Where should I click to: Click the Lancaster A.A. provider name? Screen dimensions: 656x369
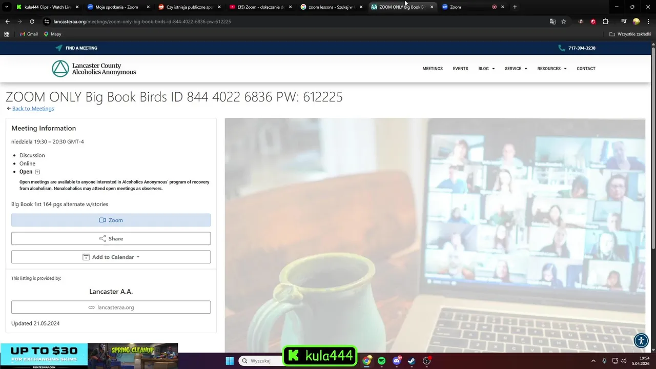point(111,292)
